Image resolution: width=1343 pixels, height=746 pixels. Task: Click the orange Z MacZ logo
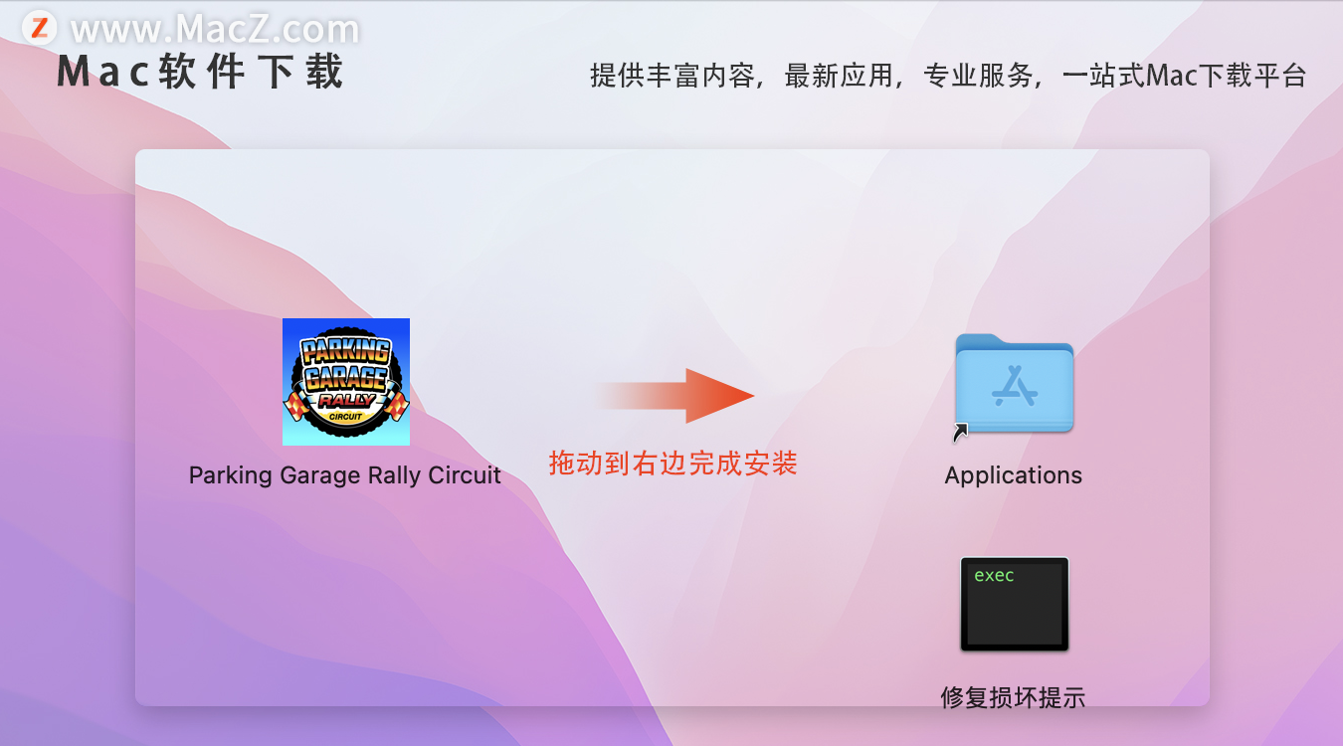39,28
